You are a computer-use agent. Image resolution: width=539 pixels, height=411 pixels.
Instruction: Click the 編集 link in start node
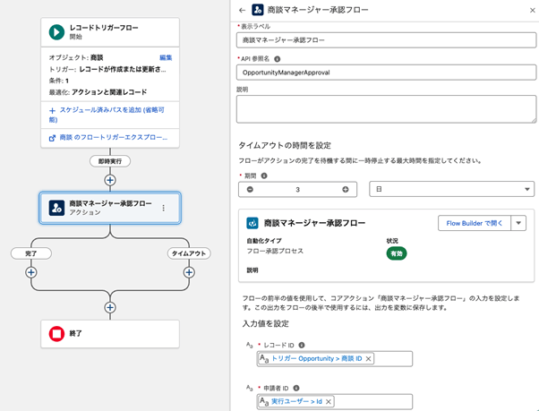point(166,57)
